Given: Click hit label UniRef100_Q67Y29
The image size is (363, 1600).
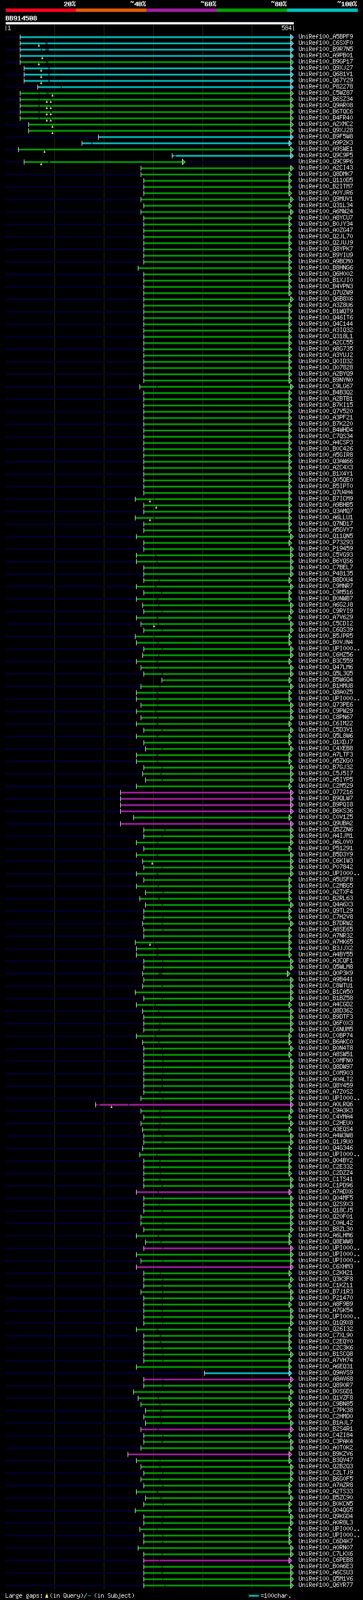Looking at the screenshot, I should coord(325,80).
